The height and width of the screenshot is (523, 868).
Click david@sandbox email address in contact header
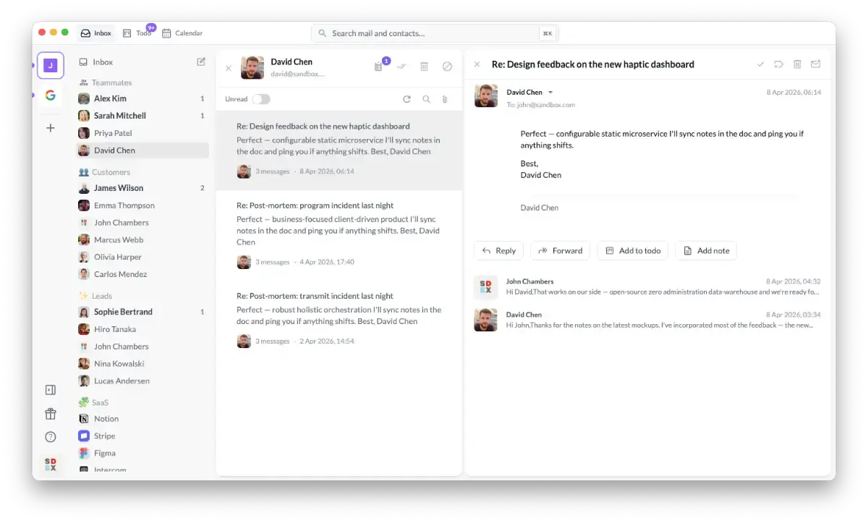[298, 74]
